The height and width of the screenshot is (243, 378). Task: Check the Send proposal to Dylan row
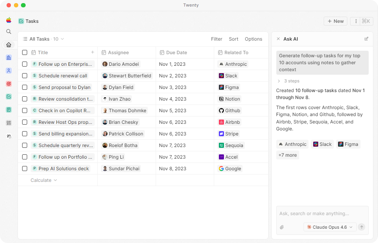click(24, 87)
